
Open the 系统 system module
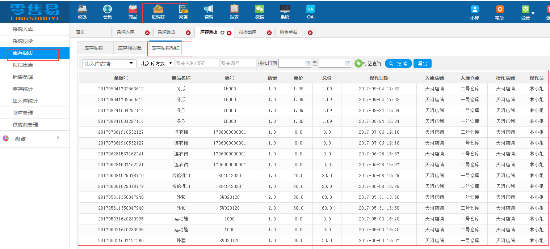pos(285,11)
